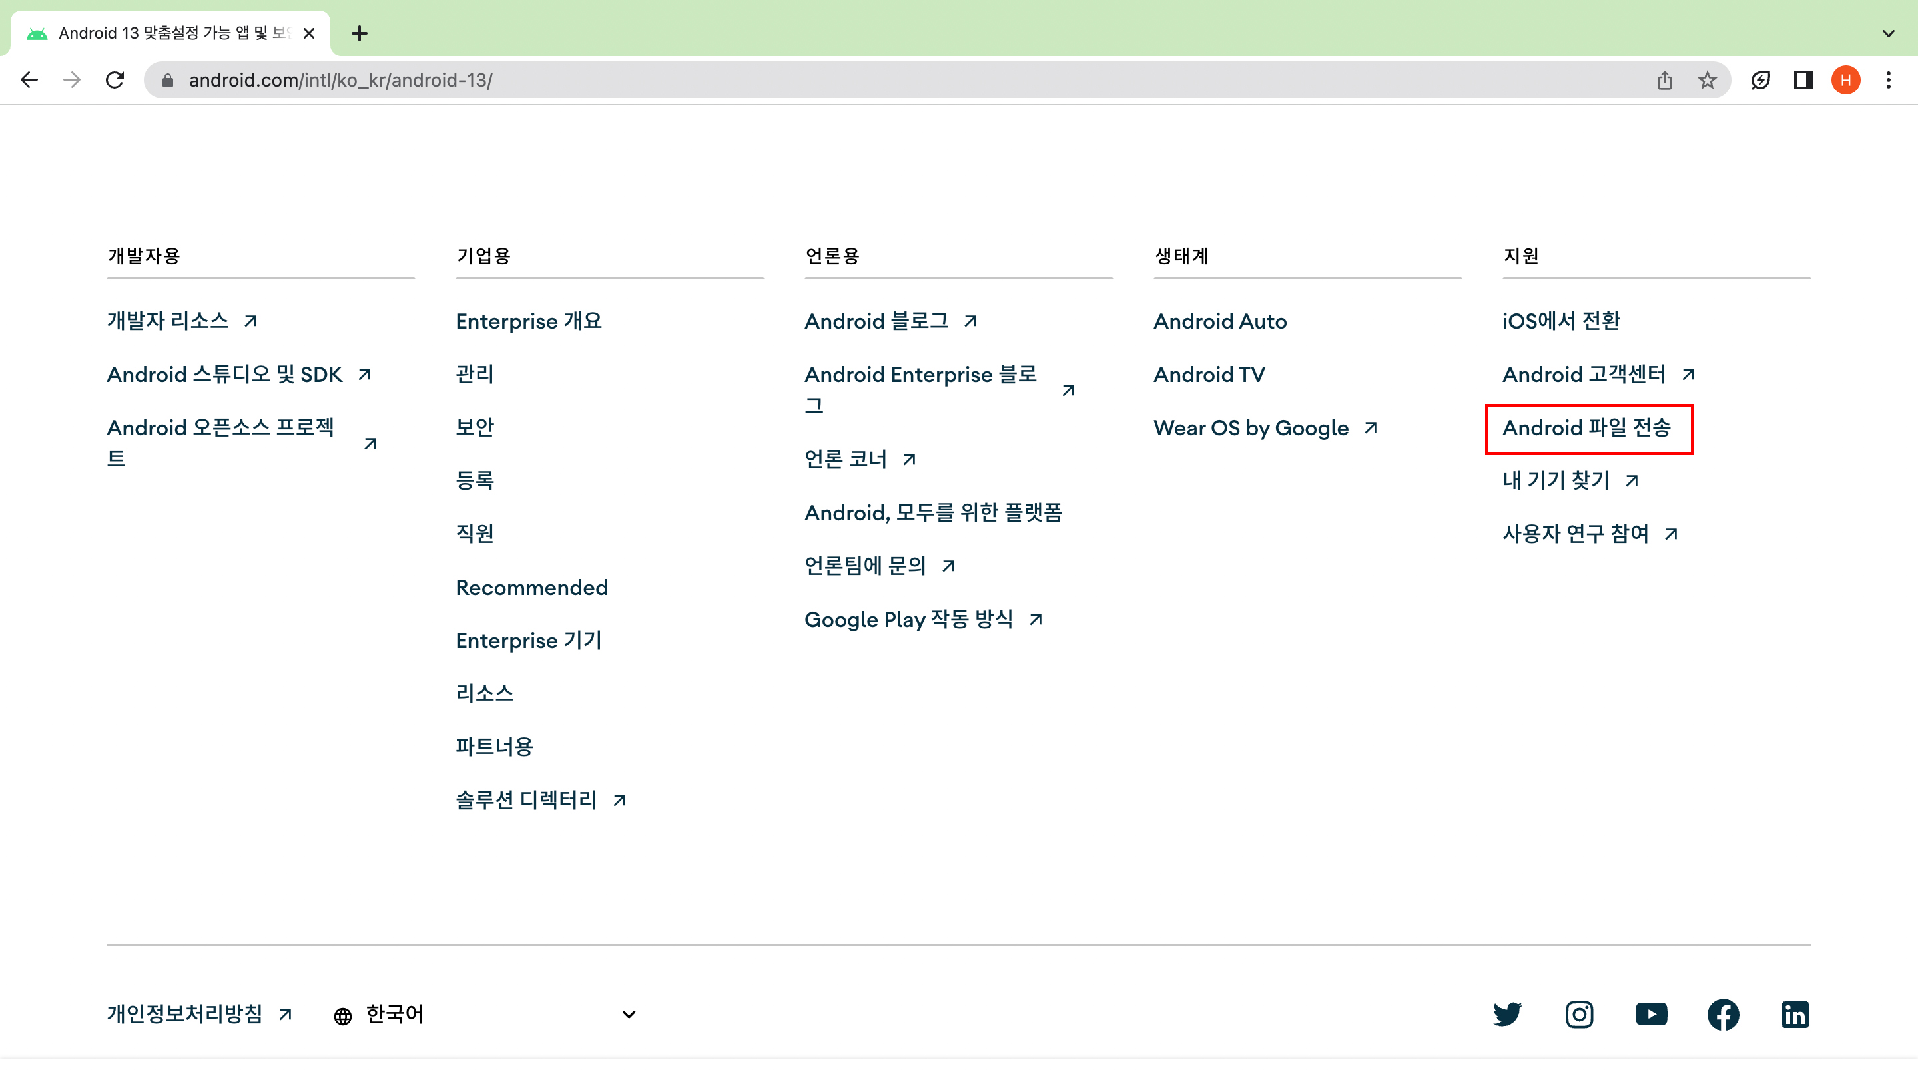The height and width of the screenshot is (1078, 1918).
Task: Open iOS에서 전환 link
Action: point(1561,321)
